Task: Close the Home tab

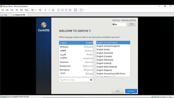Action: tap(10, 15)
